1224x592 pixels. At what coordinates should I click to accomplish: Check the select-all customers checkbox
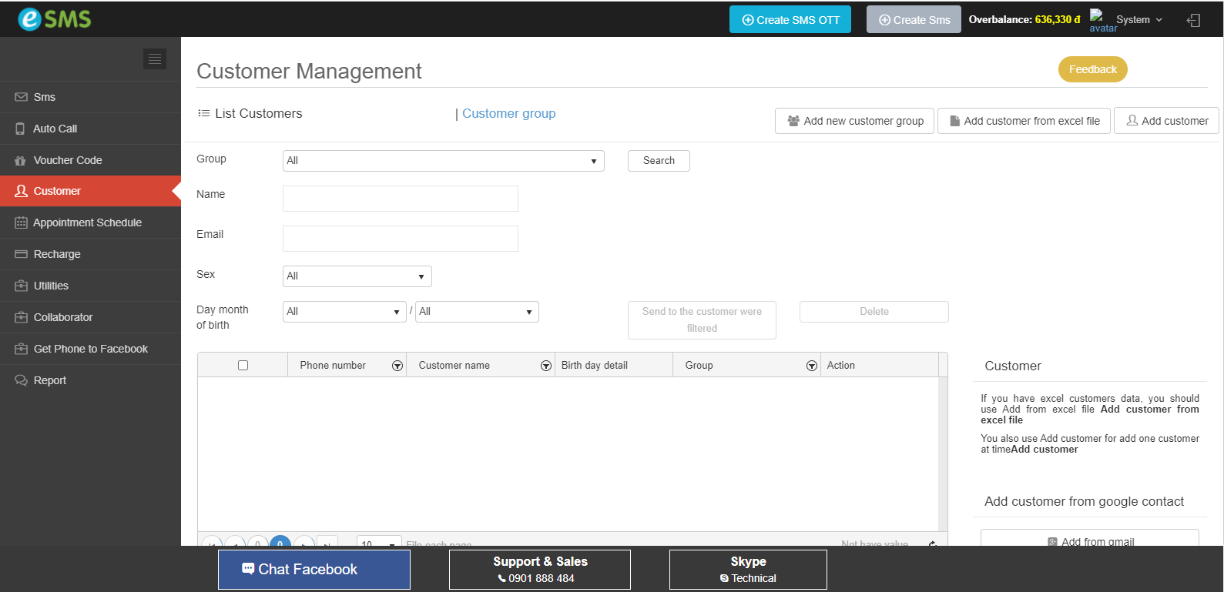[x=243, y=366]
